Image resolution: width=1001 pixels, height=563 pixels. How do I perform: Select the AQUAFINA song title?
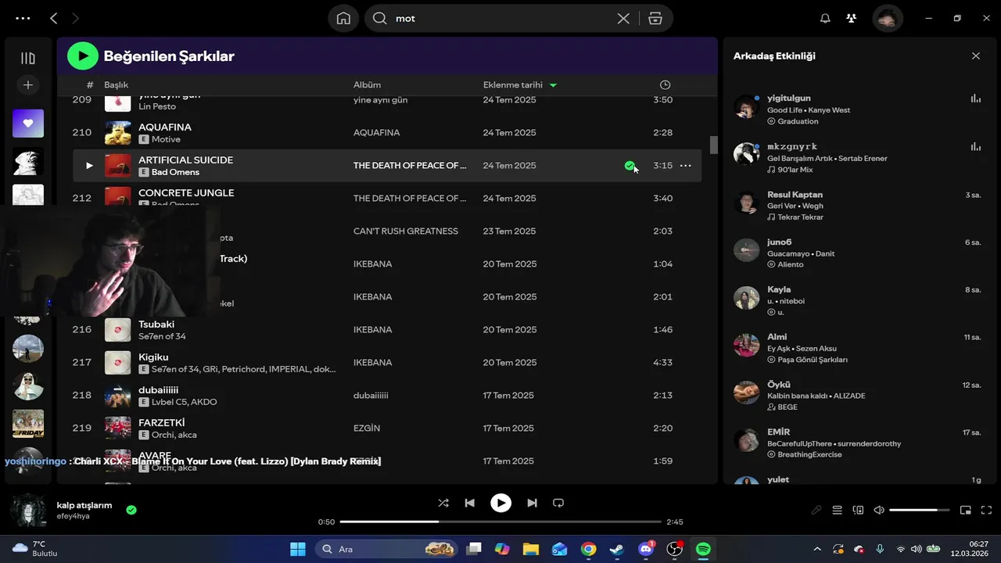click(x=165, y=127)
